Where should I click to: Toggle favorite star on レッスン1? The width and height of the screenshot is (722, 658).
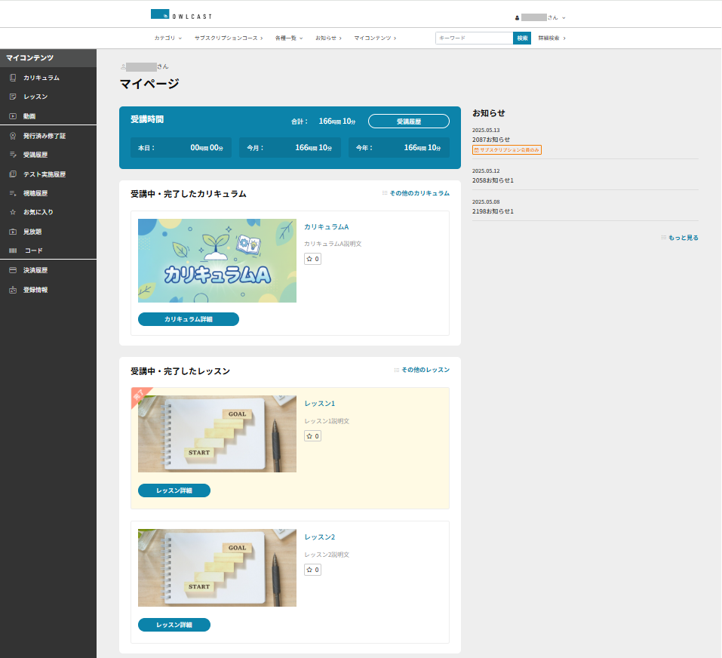pyautogui.click(x=312, y=436)
